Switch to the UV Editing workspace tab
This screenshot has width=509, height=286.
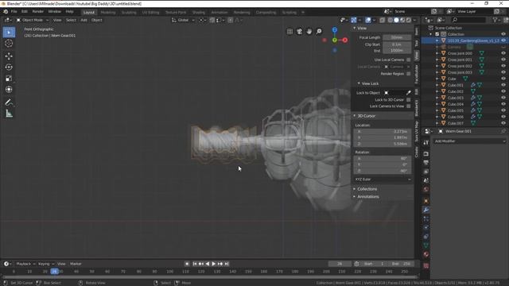(x=150, y=13)
